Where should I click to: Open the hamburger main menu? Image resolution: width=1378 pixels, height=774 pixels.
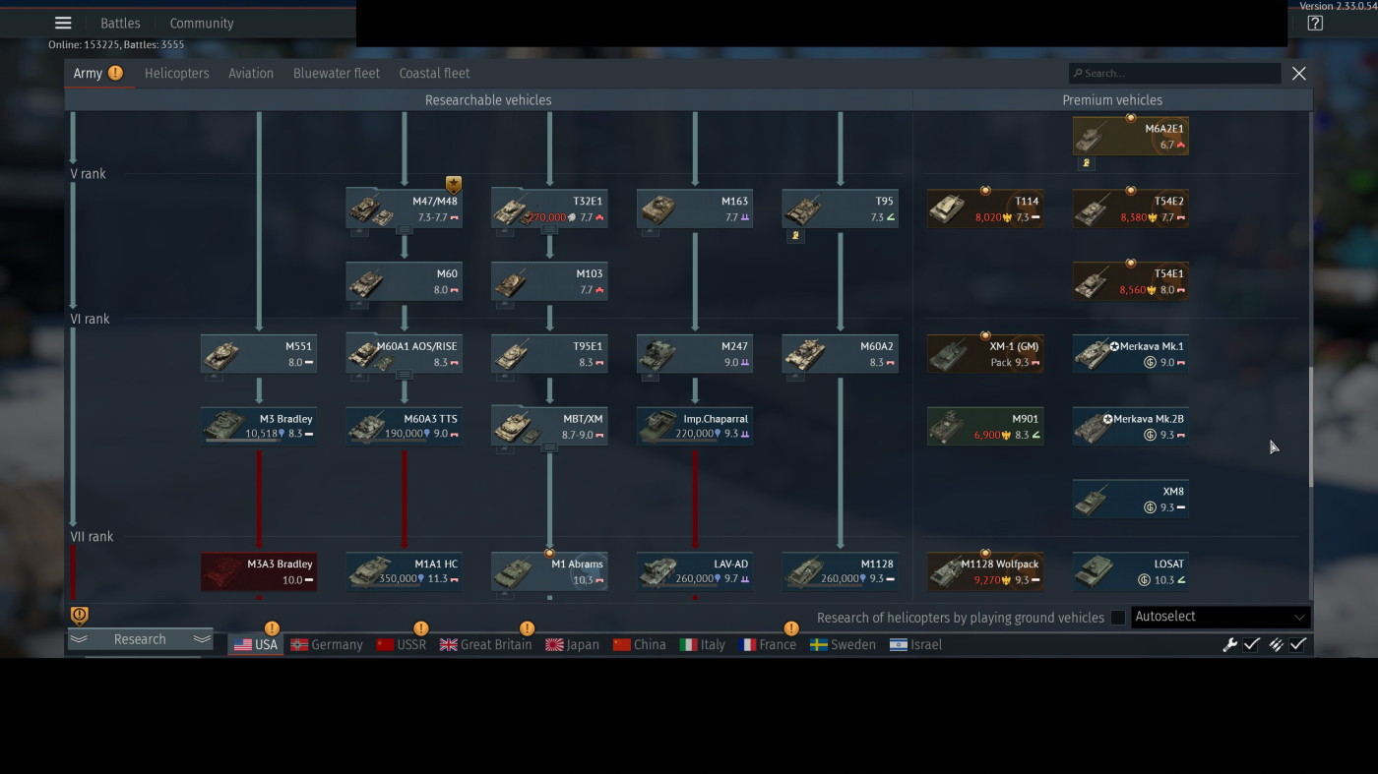(x=63, y=23)
